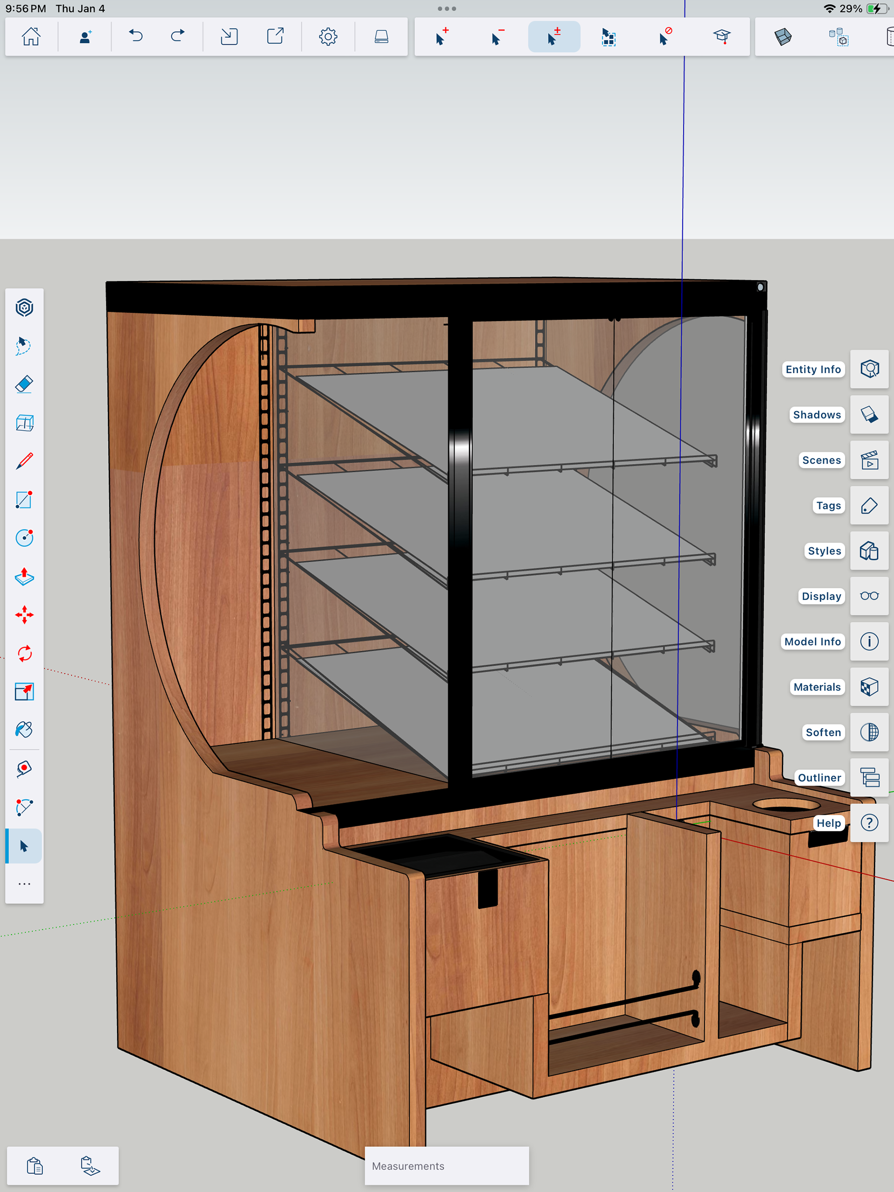This screenshot has height=1192, width=894.
Task: Open the Tags panel
Action: click(869, 505)
